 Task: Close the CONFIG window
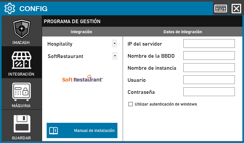point(236,8)
